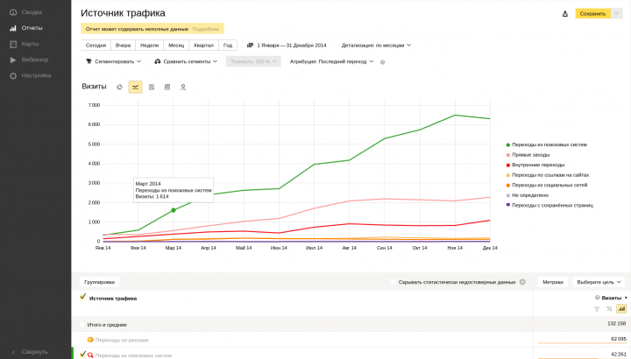Click the green search engines legend marker
Screen dimensions: 631x359
pyautogui.click(x=507, y=144)
